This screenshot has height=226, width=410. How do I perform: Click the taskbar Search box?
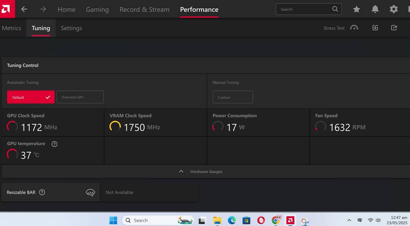158,220
